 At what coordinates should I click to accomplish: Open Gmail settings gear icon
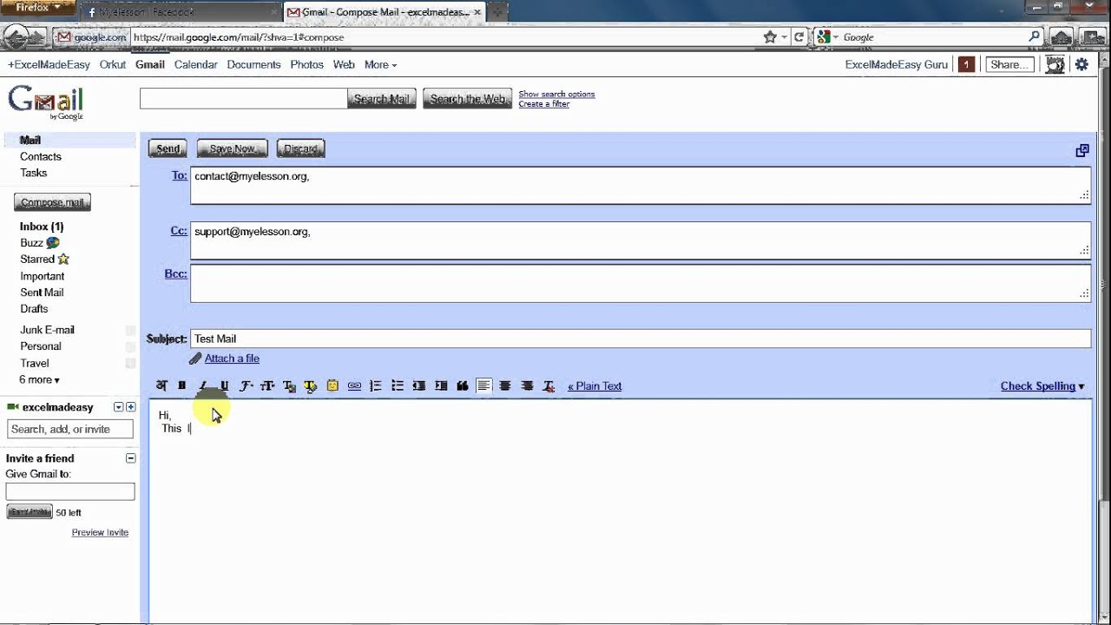pyautogui.click(x=1081, y=64)
